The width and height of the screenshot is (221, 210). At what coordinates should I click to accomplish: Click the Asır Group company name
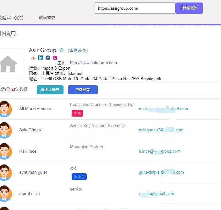[42, 50]
